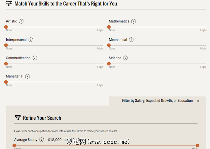Click the Managerial info icon
Screen dimensions: 210x149
click(x=28, y=76)
